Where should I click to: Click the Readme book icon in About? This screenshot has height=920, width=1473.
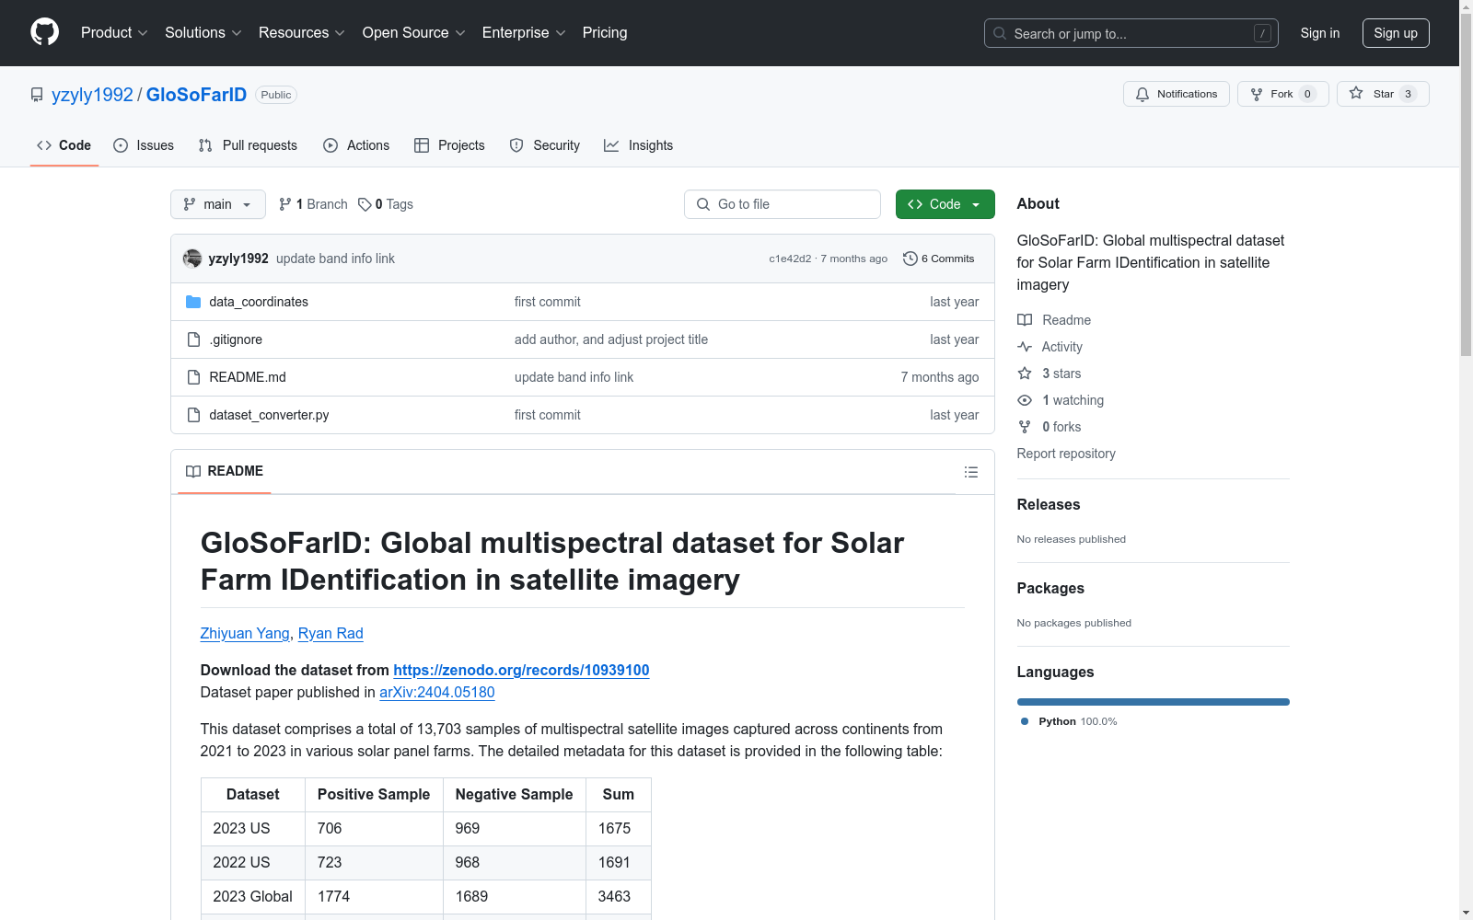(1025, 320)
